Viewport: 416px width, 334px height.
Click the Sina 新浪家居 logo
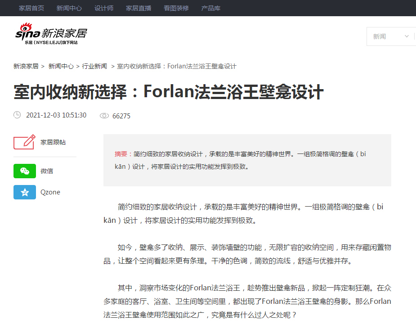(51, 34)
